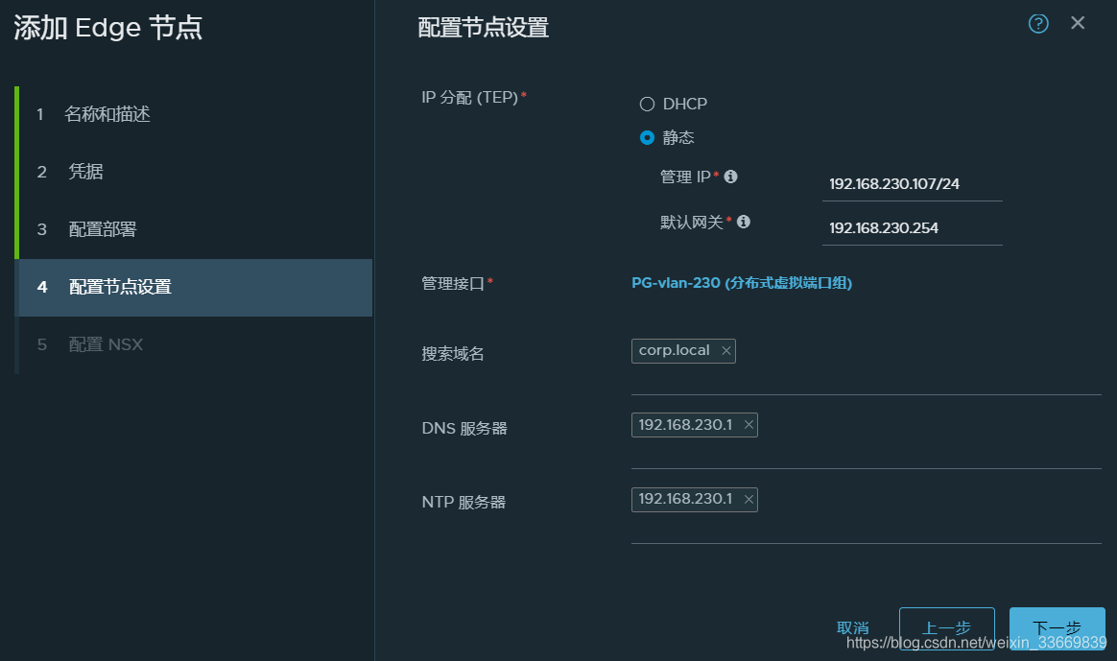Viewport: 1117px width, 661px height.
Task: Go to step 2 凭据
Action: click(x=85, y=173)
